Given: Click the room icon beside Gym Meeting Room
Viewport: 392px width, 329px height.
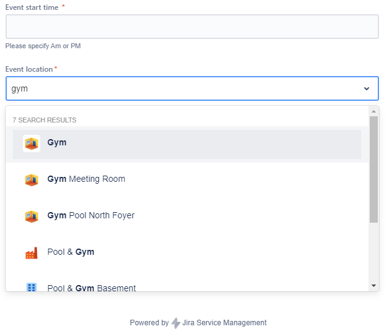Looking at the screenshot, I should [x=32, y=180].
